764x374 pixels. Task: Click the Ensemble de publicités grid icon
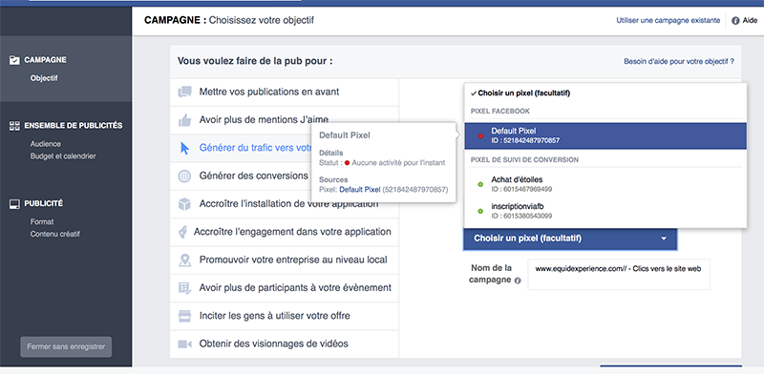coord(14,126)
